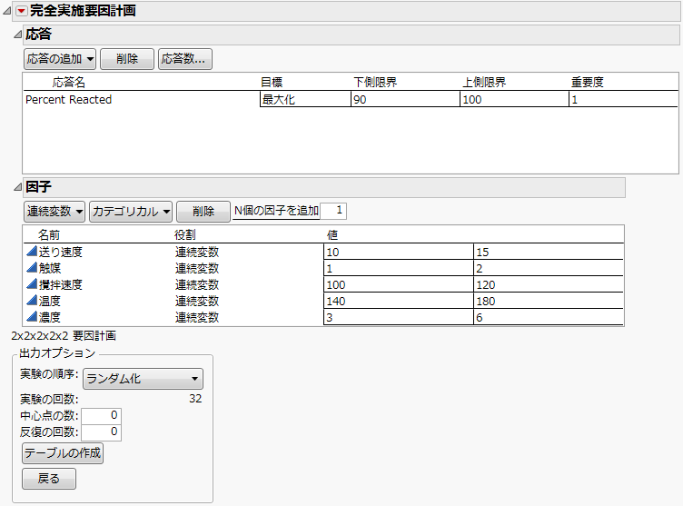Open the カテゴリカル factor dropdown
The image size is (683, 506).
click(x=131, y=212)
